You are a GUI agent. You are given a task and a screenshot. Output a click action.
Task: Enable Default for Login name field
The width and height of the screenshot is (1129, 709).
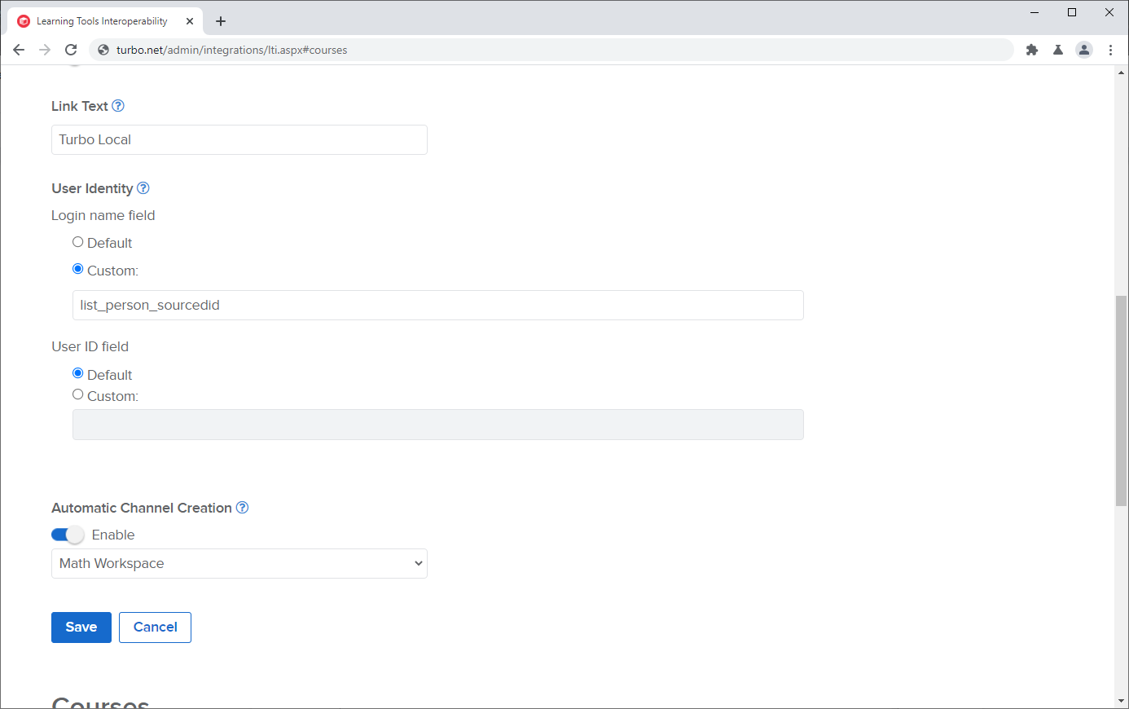tap(77, 241)
